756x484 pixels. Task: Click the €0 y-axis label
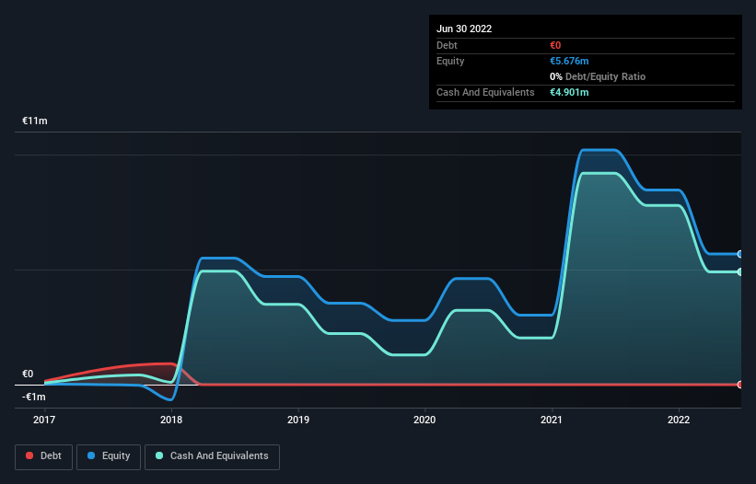coord(28,375)
